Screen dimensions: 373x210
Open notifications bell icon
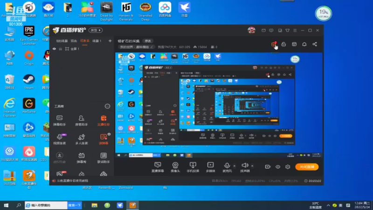[x=304, y=44]
